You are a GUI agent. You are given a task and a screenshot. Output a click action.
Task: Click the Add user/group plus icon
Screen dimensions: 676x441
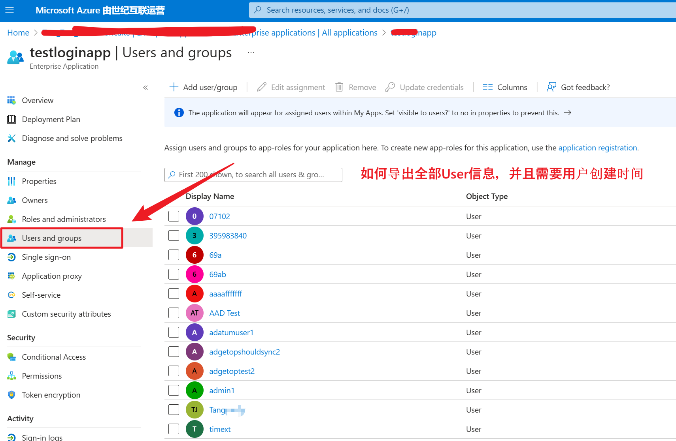[174, 87]
